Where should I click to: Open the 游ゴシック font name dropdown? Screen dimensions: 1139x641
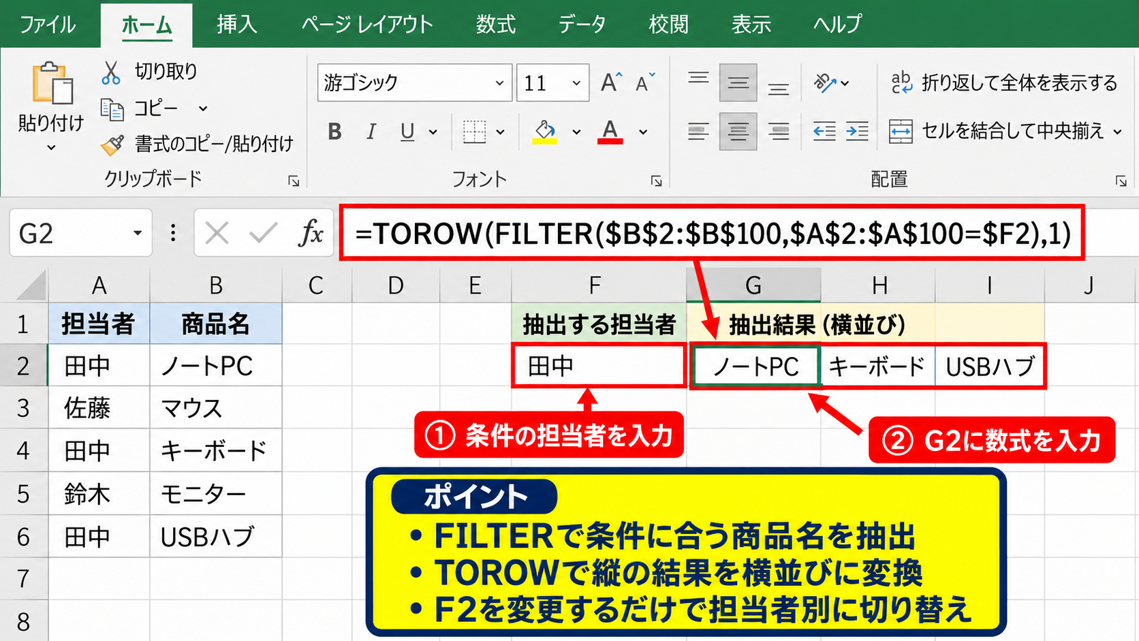pos(499,83)
